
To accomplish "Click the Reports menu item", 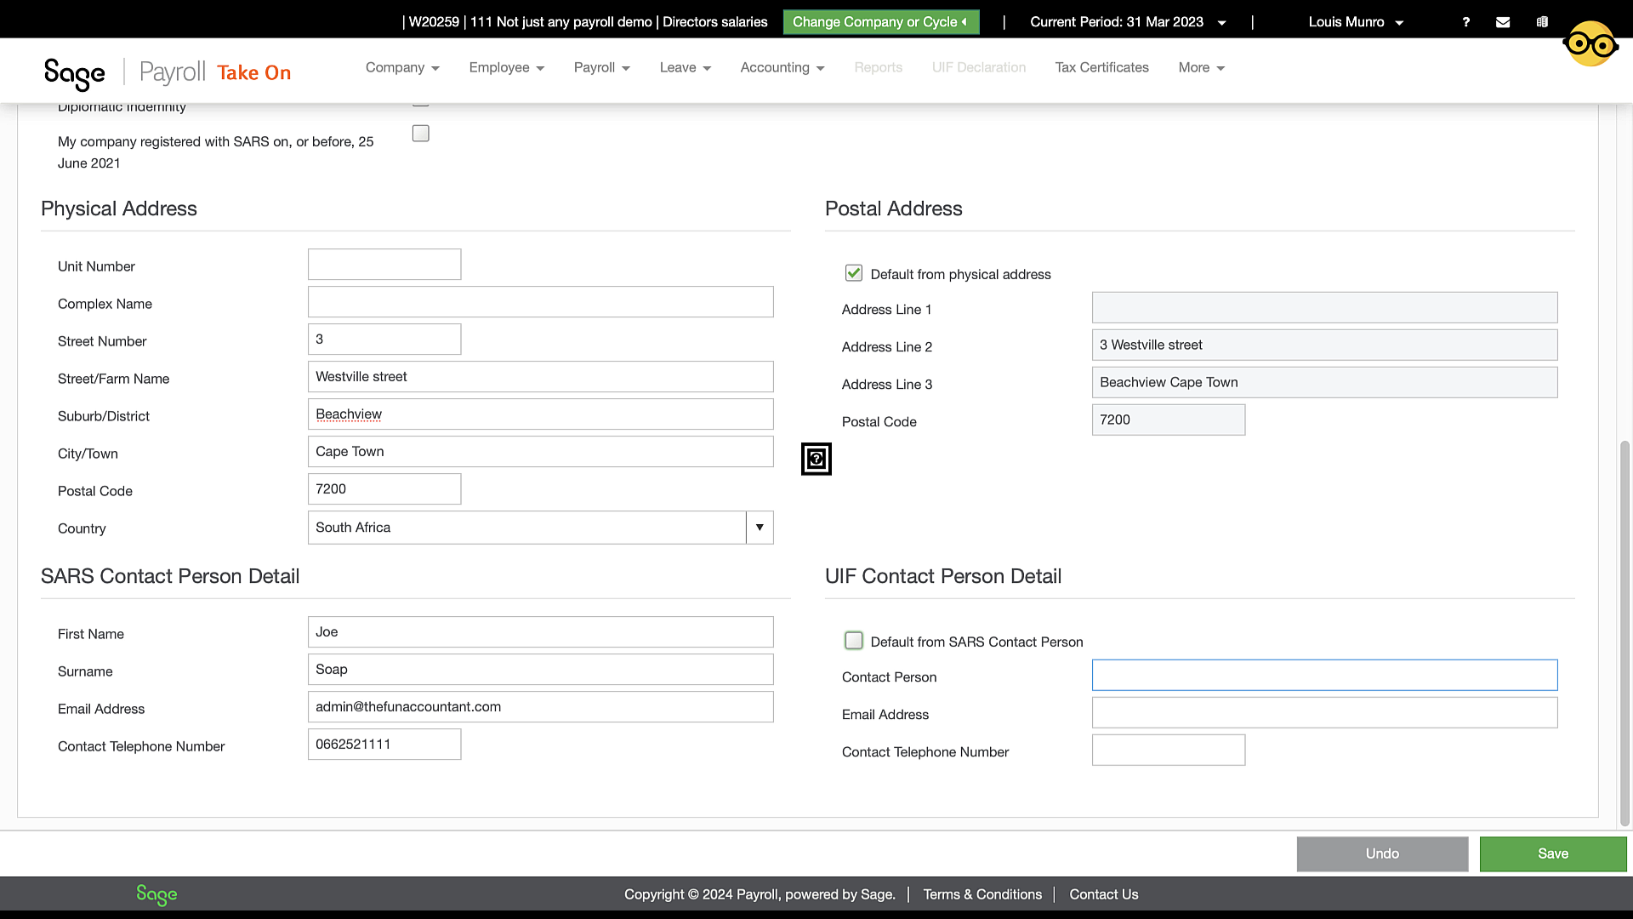I will point(879,68).
